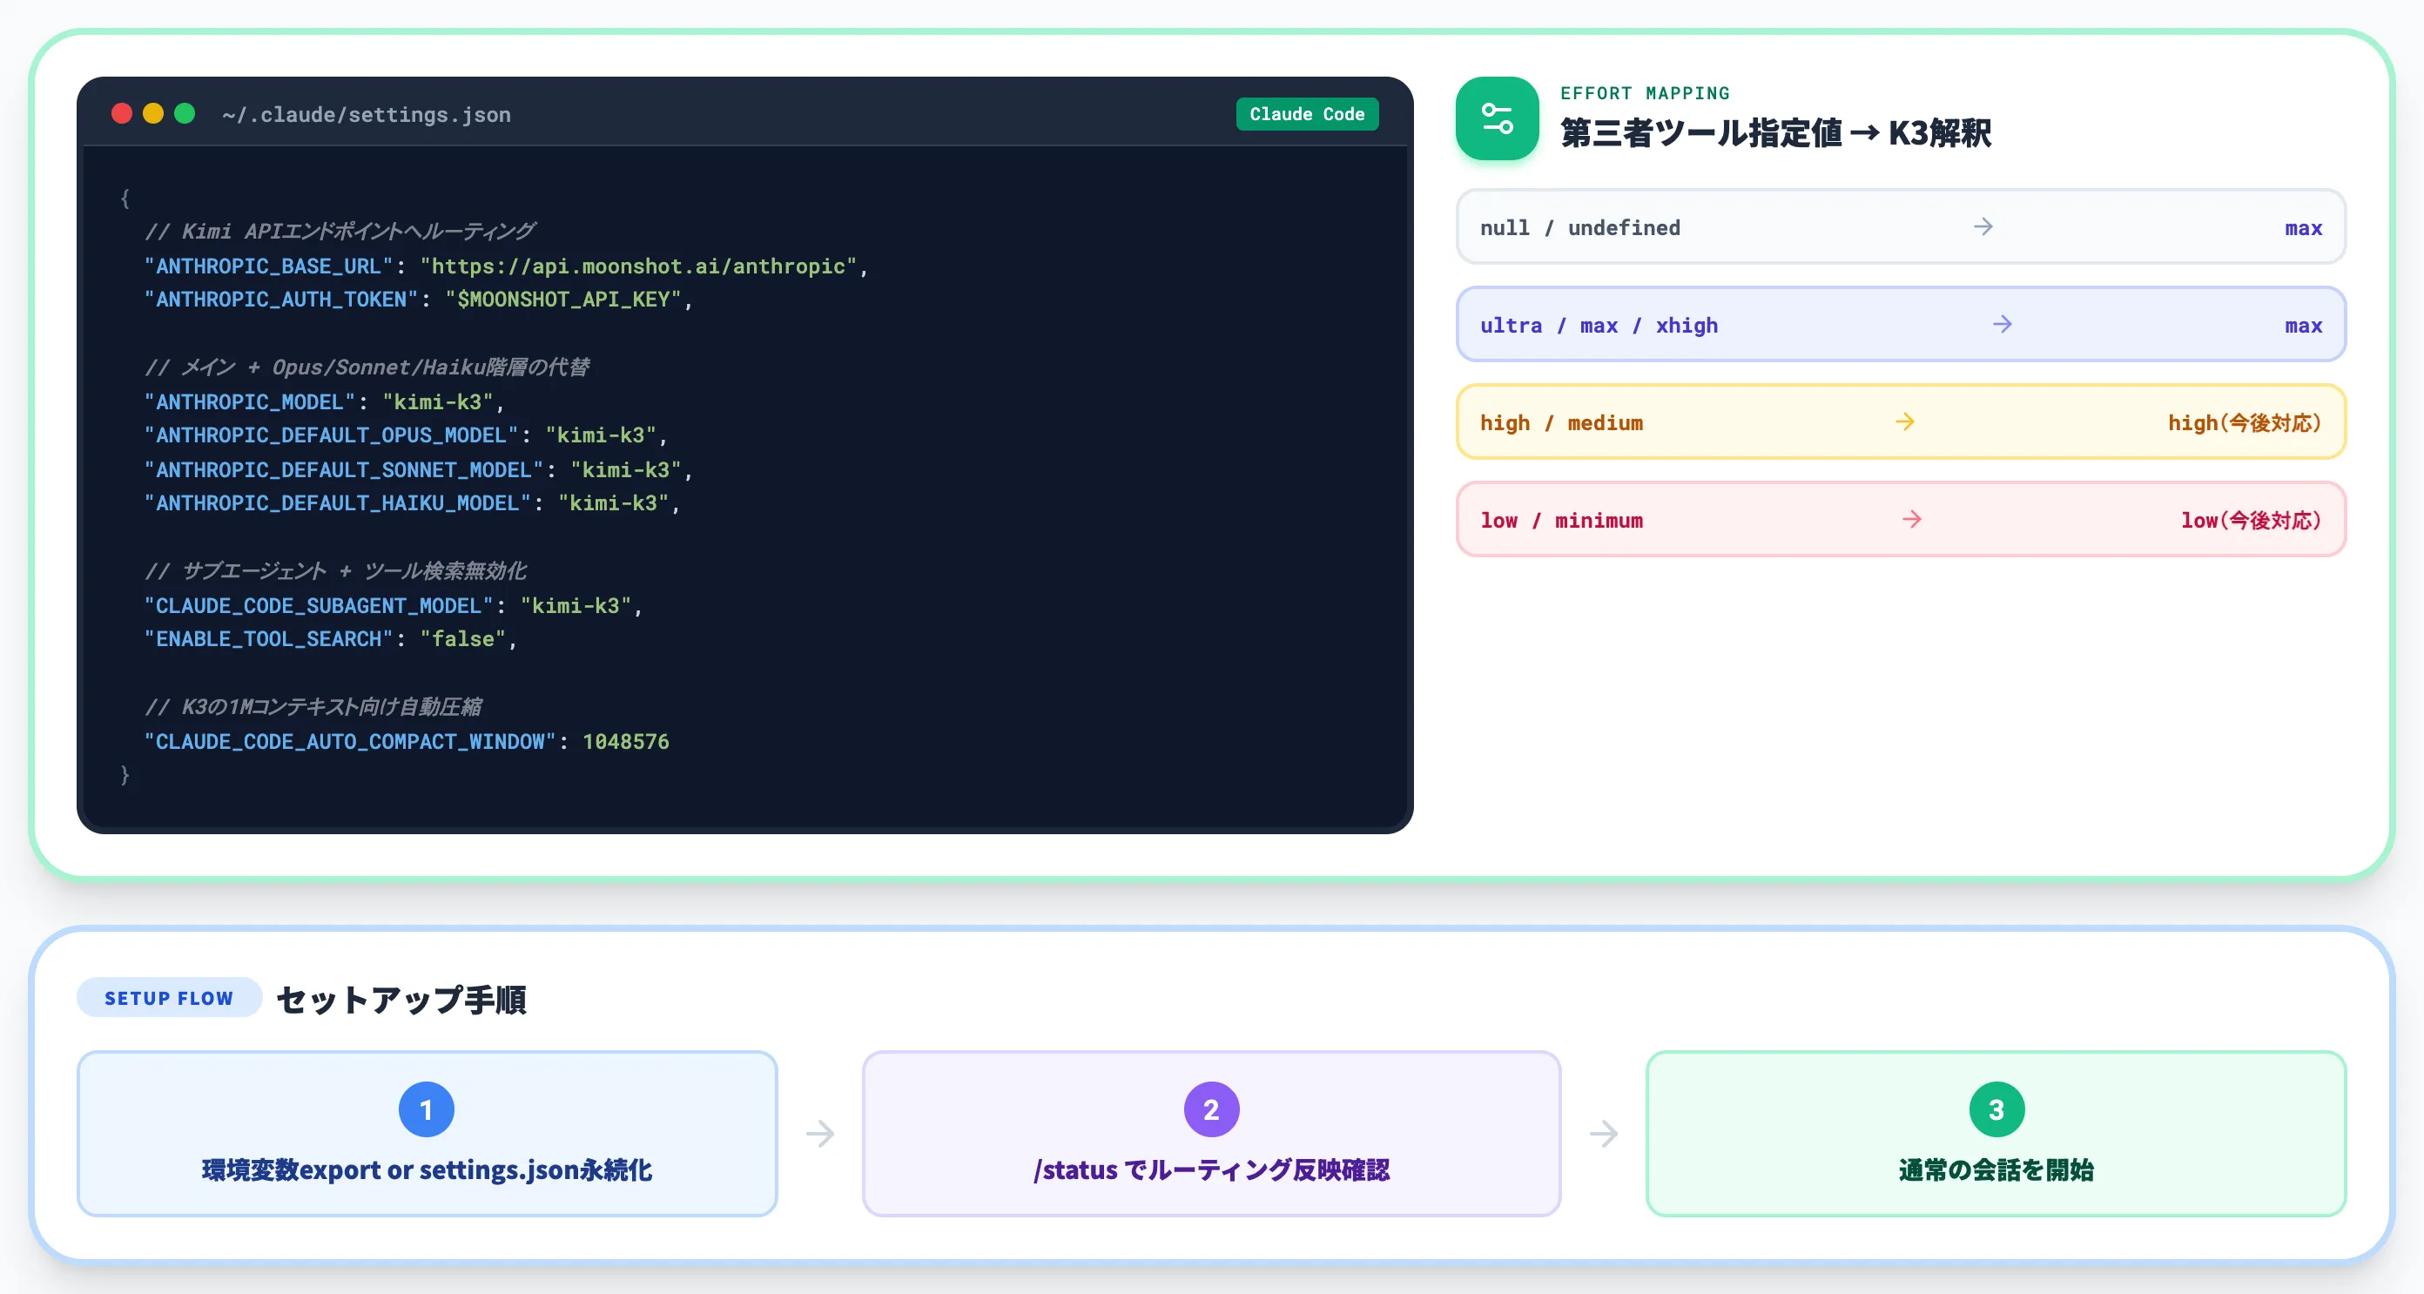Viewport: 2424px width, 1294px height.
Task: Click the ANTHROPIC_MODEL key
Action: [249, 401]
